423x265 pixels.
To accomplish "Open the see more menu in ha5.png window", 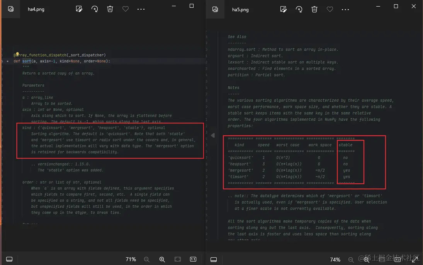I will (345, 10).
